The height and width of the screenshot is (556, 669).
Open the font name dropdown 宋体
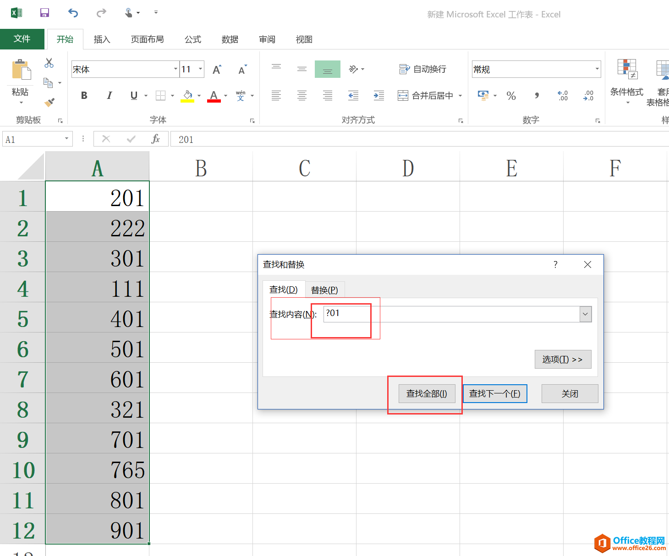(175, 69)
